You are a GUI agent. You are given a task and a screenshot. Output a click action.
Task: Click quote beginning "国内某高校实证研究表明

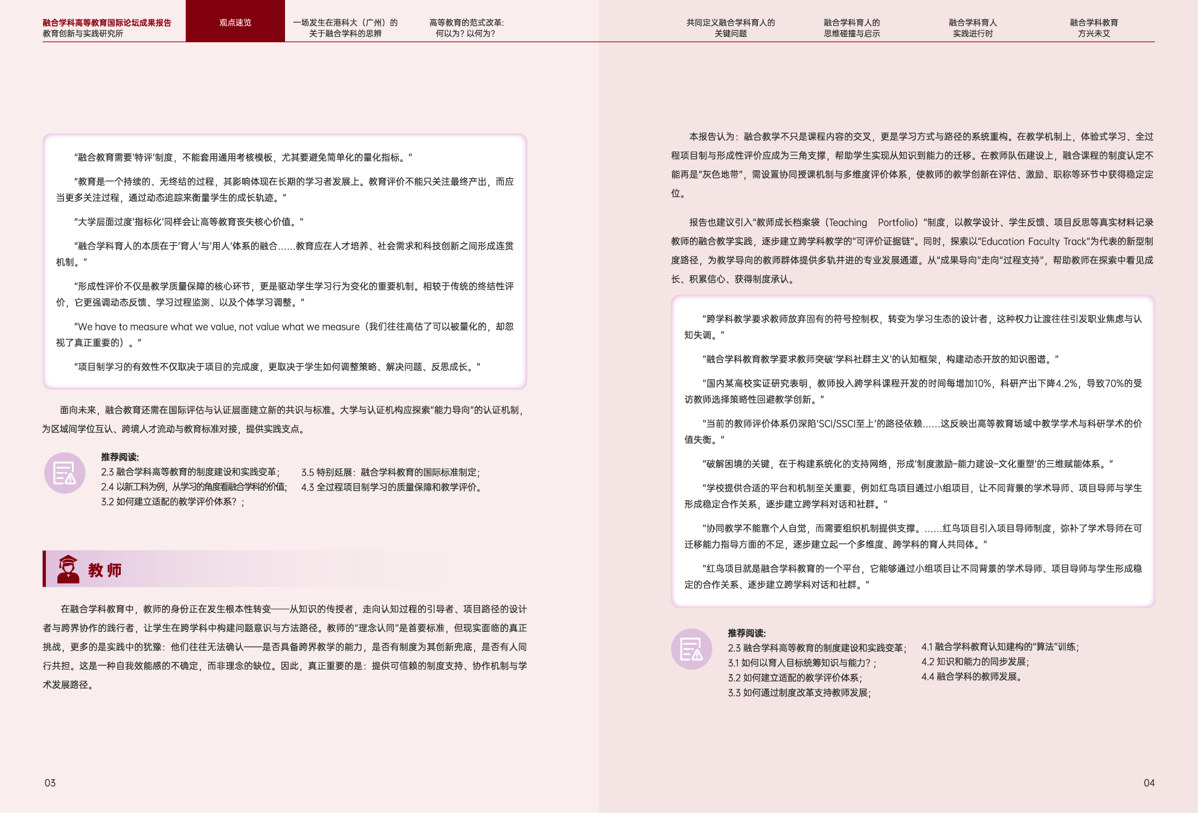coord(913,391)
